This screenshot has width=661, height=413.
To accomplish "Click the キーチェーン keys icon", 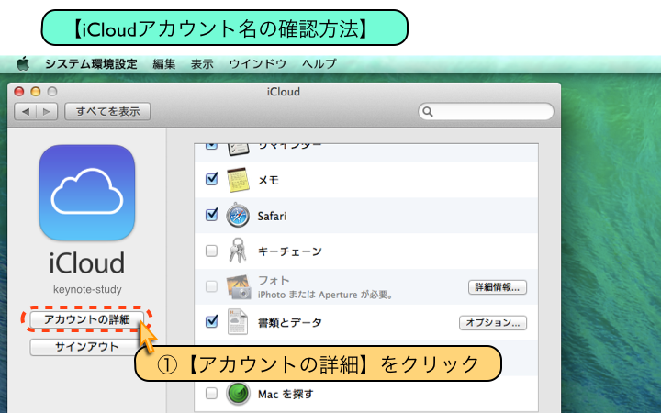I will pos(238,251).
